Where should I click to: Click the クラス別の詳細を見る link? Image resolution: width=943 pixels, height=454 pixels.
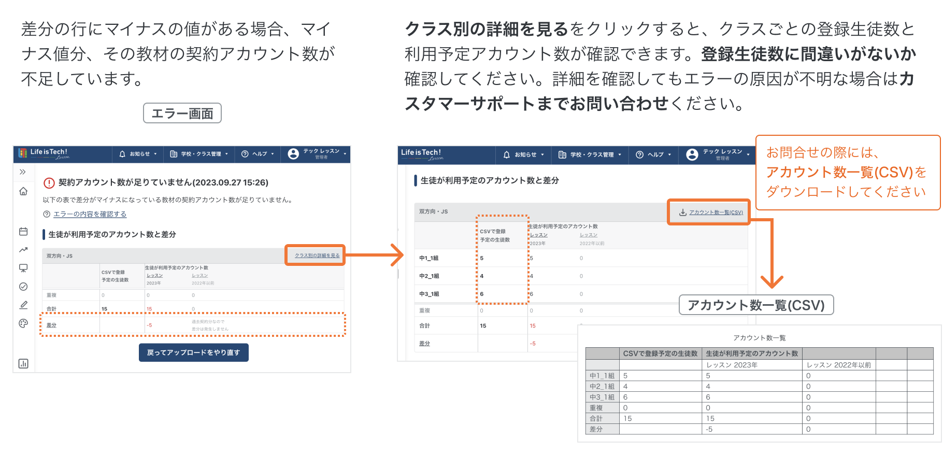[317, 256]
